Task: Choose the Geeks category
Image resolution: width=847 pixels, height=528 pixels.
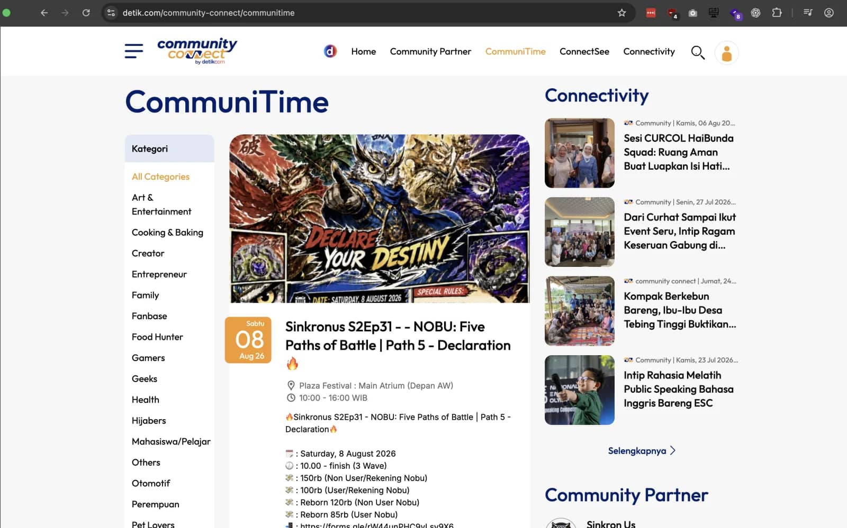Action: pos(145,379)
